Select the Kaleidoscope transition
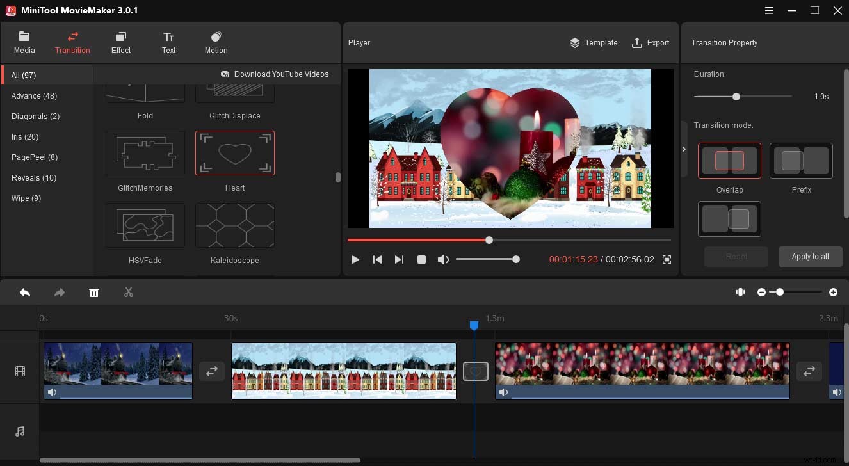The height and width of the screenshot is (466, 849). 234,225
